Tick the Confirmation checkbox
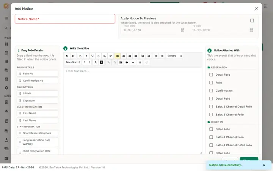Image resolution: width=273 pixels, height=171 pixels. pyautogui.click(x=211, y=91)
